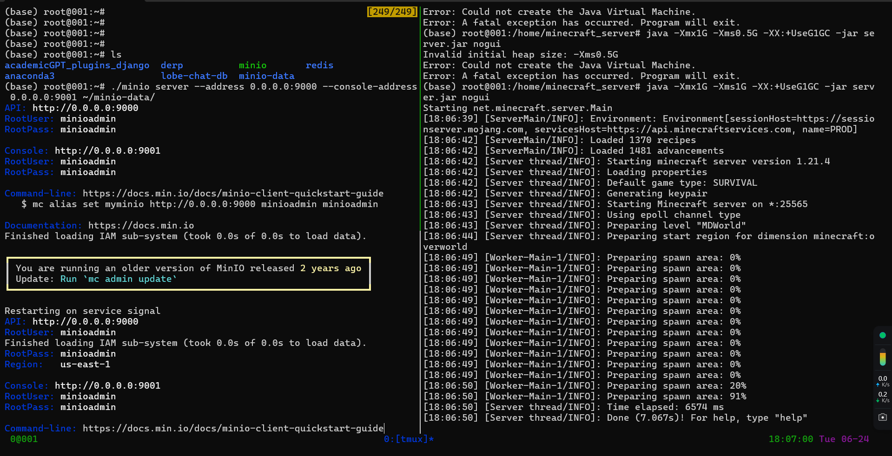Click the tmux status clock '18:07:00'
This screenshot has height=456, width=892.
[791, 439]
